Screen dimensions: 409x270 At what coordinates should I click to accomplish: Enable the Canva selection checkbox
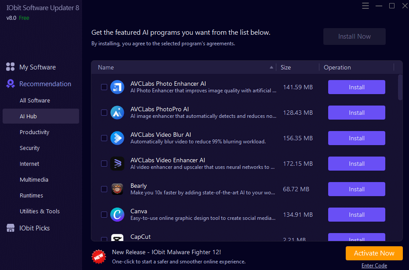pos(104,215)
